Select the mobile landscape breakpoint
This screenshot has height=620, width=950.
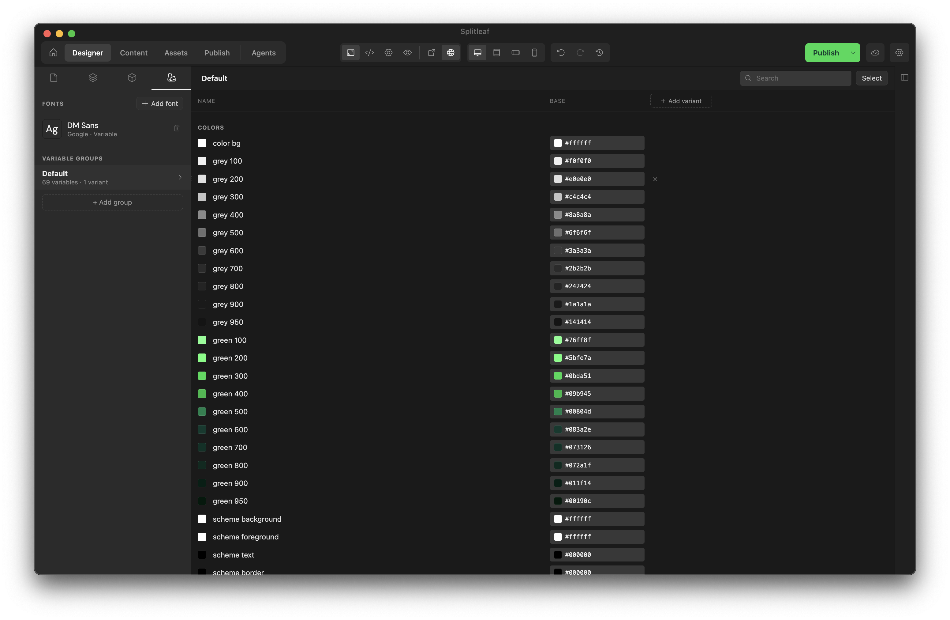[x=515, y=53]
